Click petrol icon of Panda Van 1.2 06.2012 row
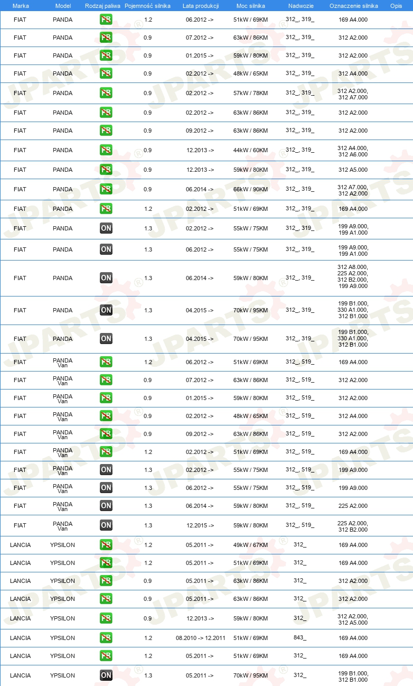 (106, 362)
